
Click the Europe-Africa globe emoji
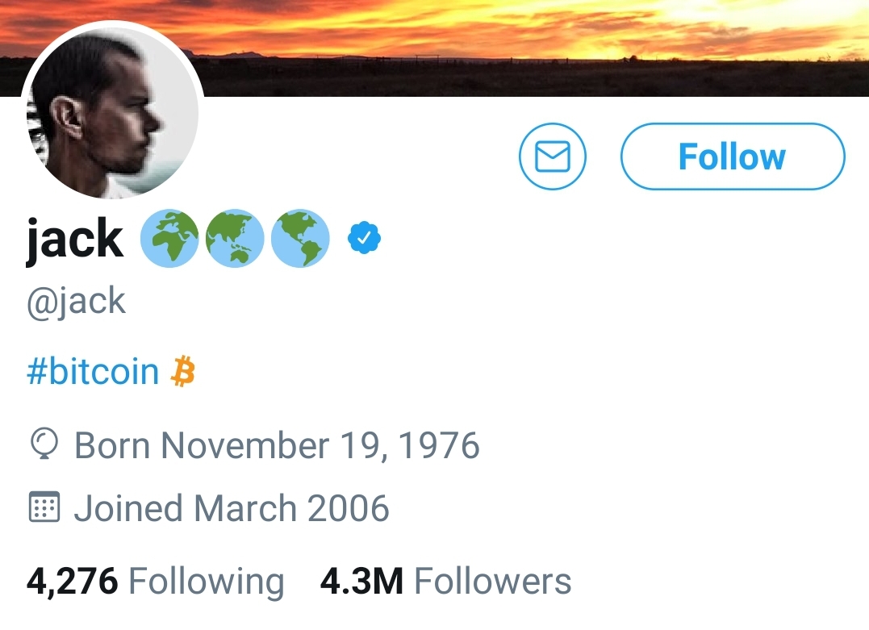[x=169, y=239]
